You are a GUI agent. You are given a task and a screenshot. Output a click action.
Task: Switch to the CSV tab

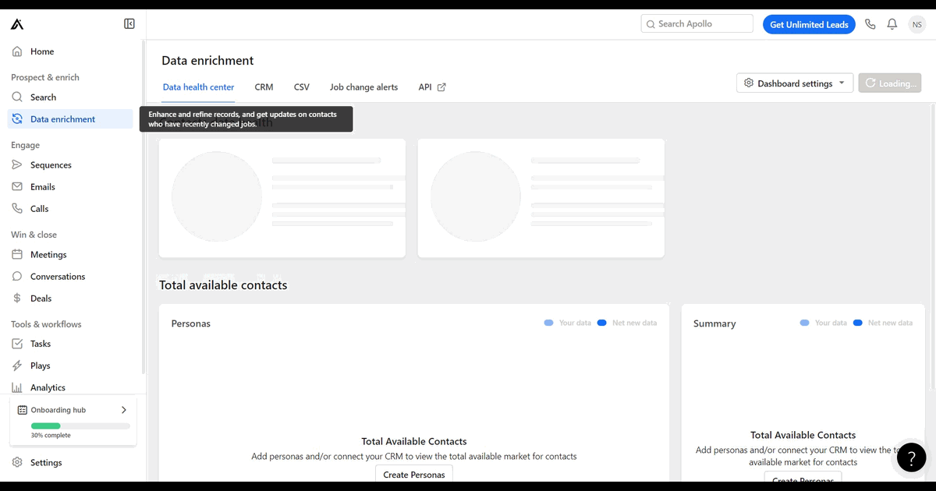coord(302,87)
